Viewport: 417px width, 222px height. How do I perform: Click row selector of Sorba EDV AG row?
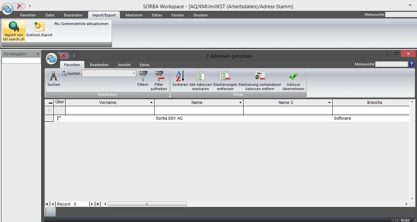(x=49, y=118)
